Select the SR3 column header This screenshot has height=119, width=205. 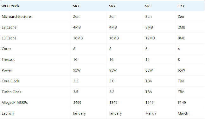tap(181, 6)
